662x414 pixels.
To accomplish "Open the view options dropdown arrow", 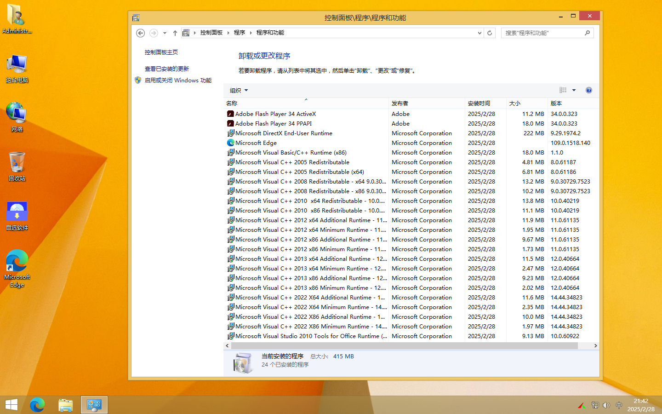I will 574,90.
